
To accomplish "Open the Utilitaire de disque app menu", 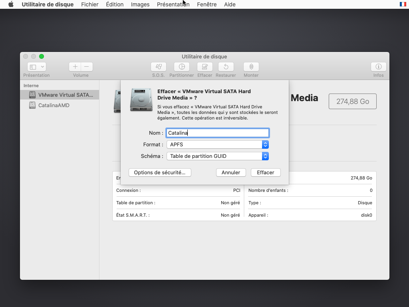I will coord(48,4).
